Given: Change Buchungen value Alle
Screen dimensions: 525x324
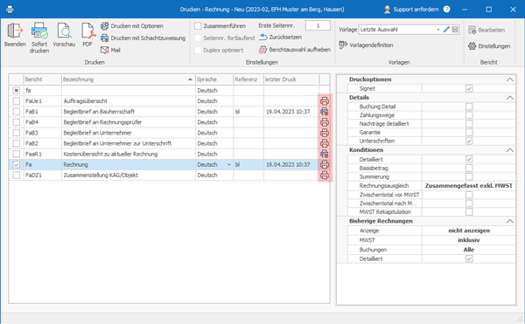Looking at the screenshot, I should pos(469,250).
